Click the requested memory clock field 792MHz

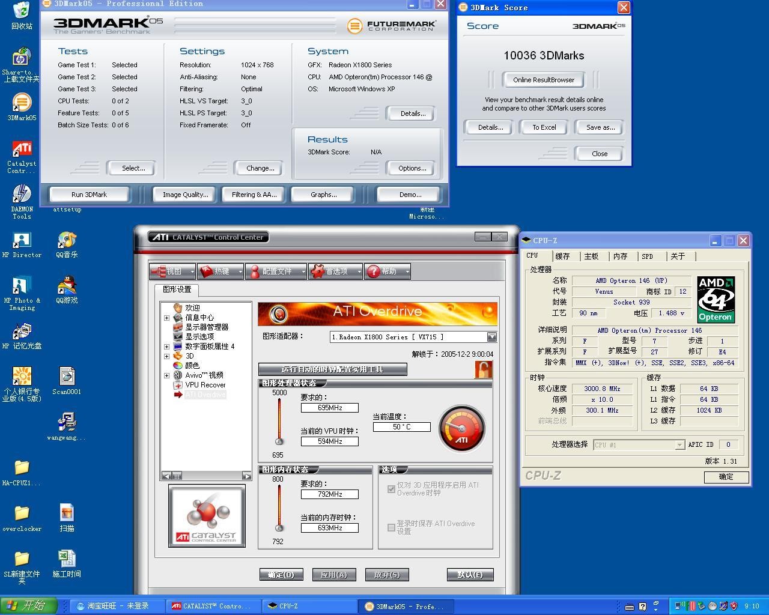coord(329,494)
